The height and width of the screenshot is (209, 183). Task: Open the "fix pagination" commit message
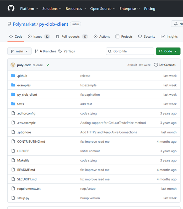click(90, 95)
